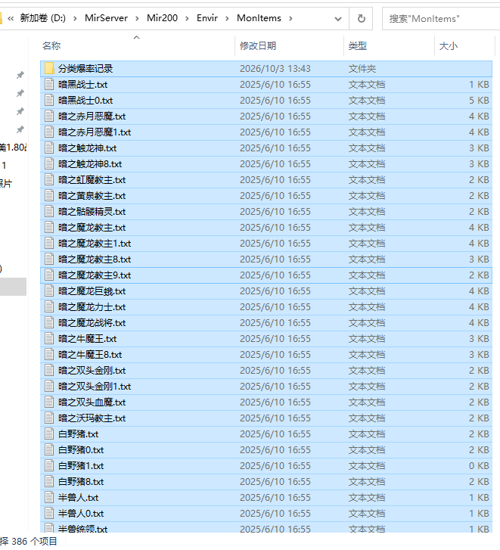Expand the arrow after 新加卷 (D:) breadcrumb
Screen dimensions: 500x550
pos(75,18)
